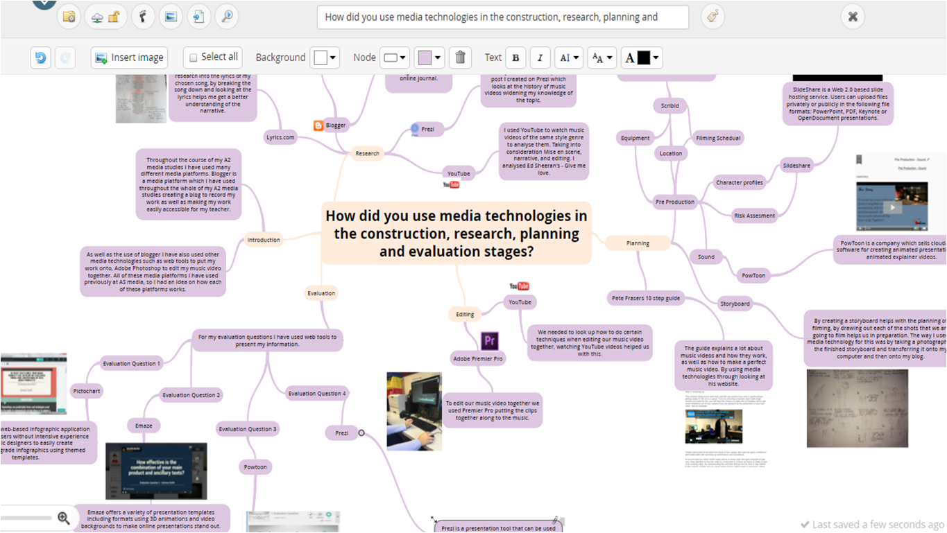Click the map title input field
The width and height of the screenshot is (947, 533).
tap(503, 17)
